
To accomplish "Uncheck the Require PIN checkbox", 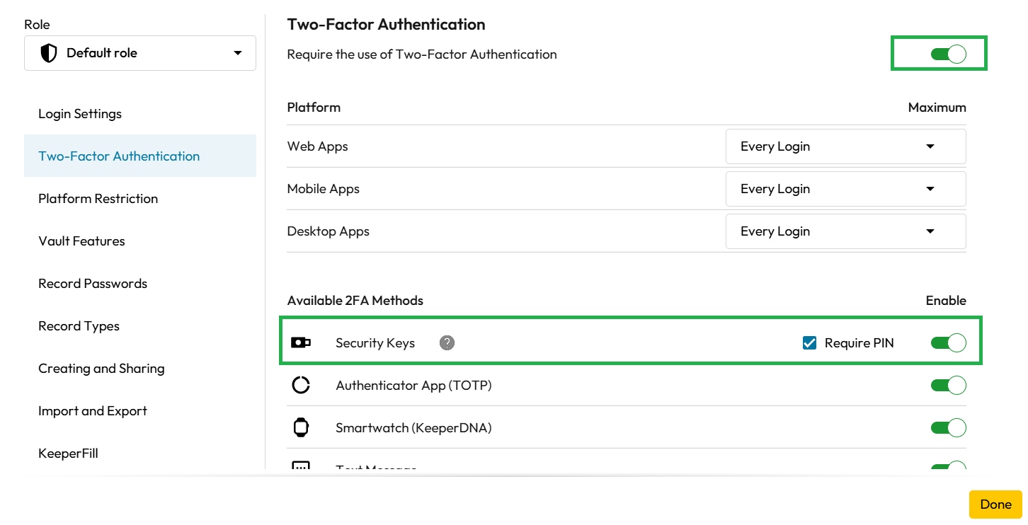I will (810, 343).
